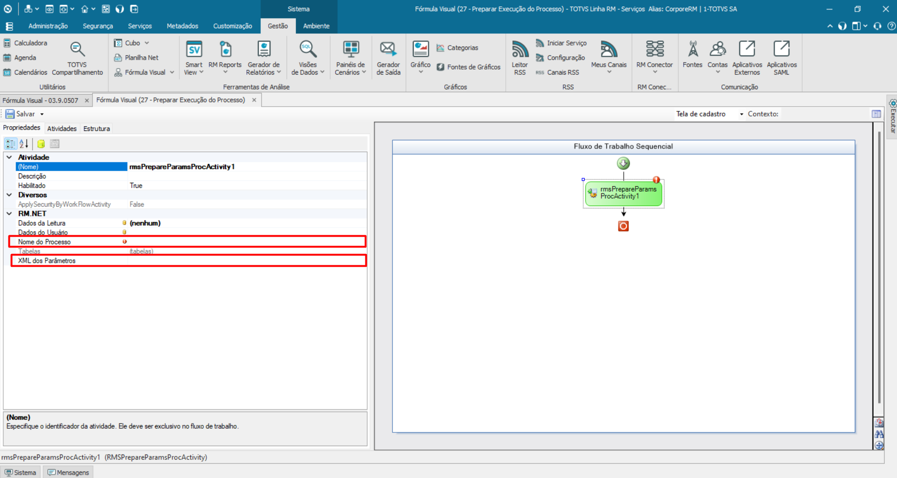Viewport: 897px width, 478px height.
Task: Open the help icon in title bar
Action: click(891, 26)
